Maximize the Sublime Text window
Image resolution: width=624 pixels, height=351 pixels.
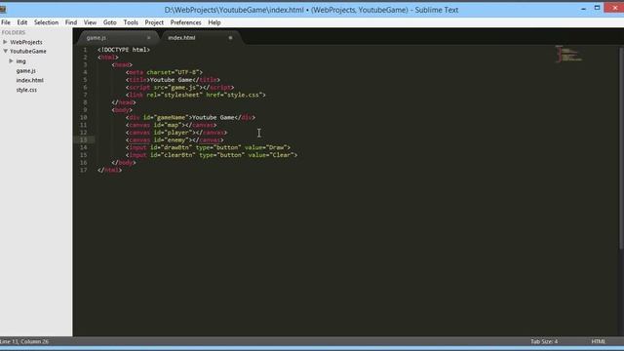pos(597,8)
